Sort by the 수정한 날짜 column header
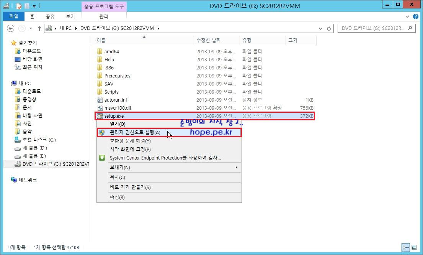This screenshot has width=423, height=255. [217, 40]
